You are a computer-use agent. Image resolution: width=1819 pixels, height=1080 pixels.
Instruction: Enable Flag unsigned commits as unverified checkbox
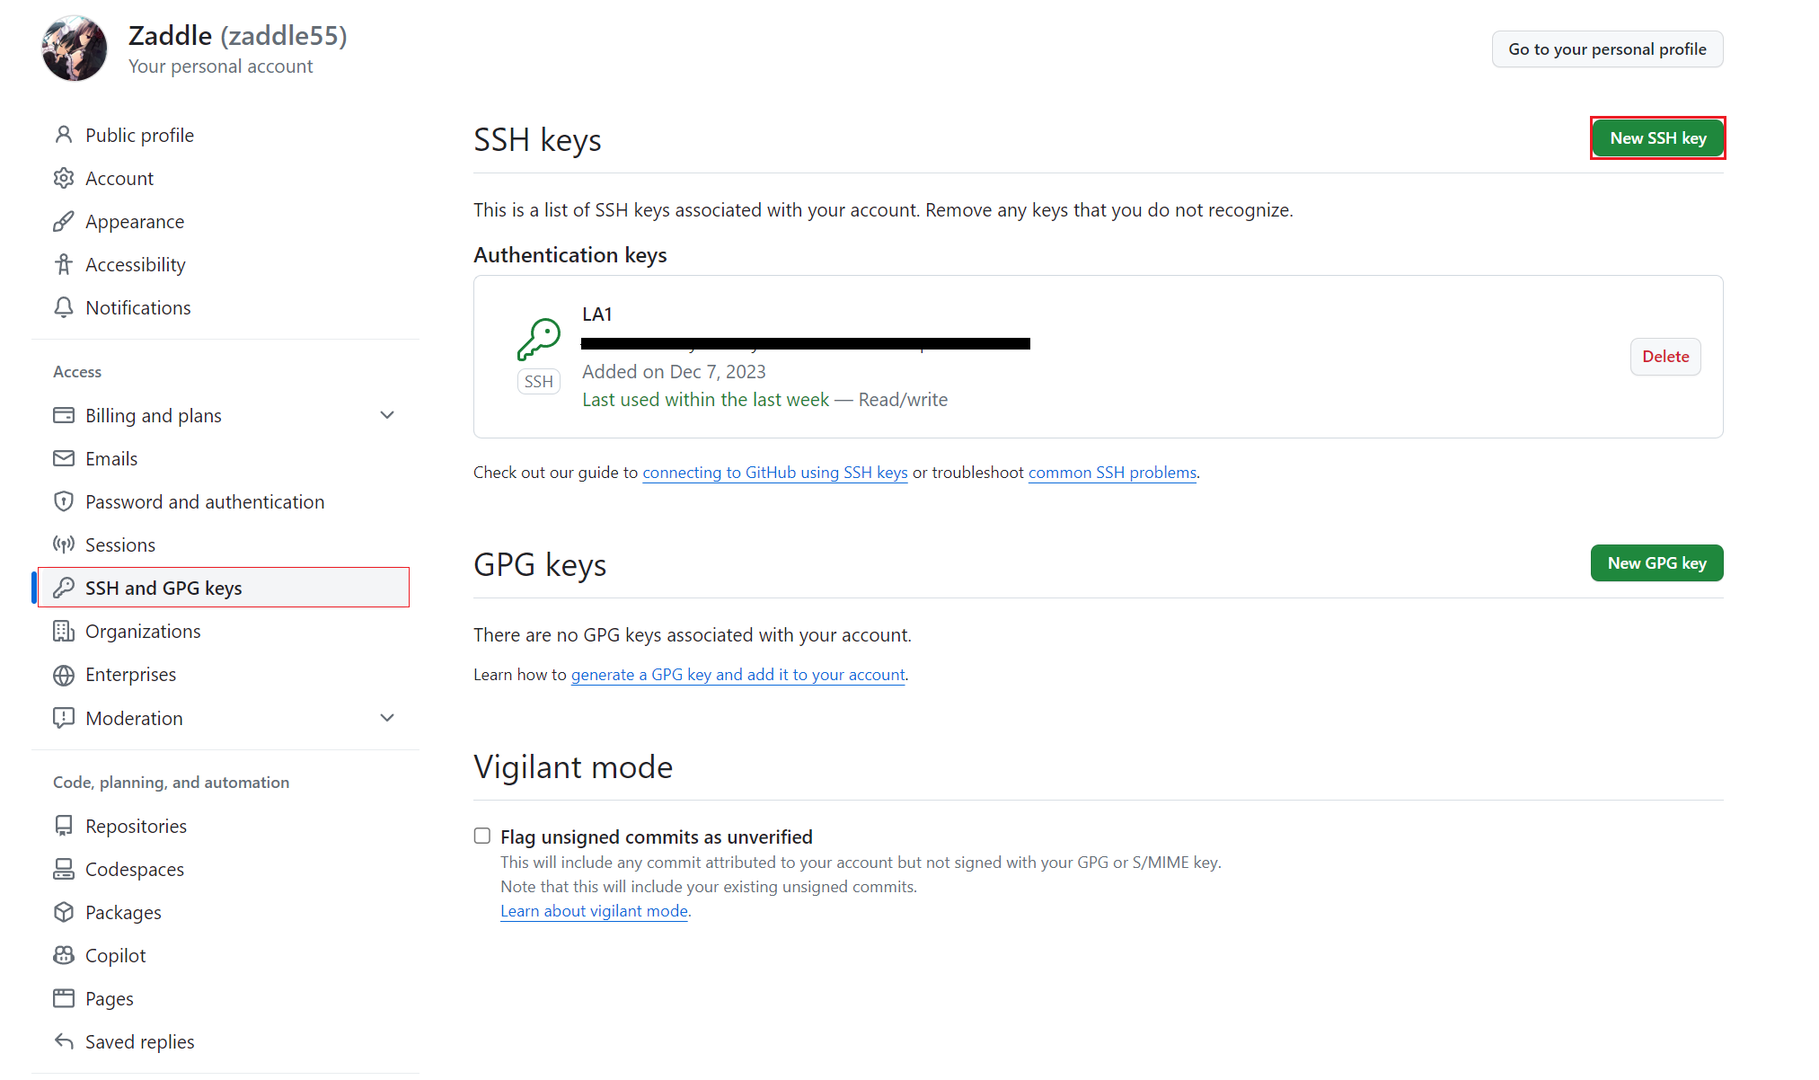click(482, 837)
